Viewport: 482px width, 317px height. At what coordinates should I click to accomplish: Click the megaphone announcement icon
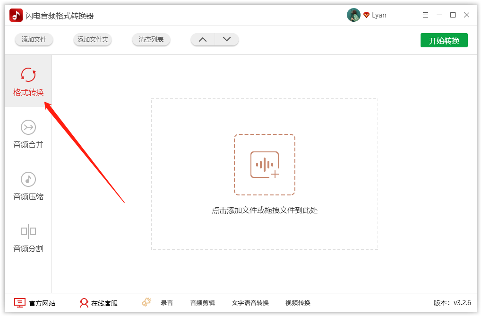[x=146, y=302]
